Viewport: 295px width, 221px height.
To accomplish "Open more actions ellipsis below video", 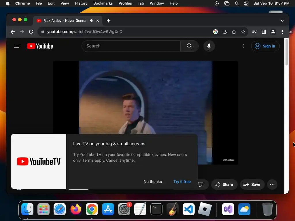I will [x=272, y=184].
